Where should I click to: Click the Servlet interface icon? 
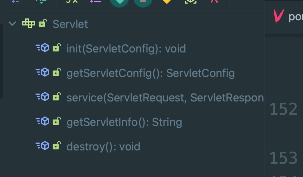pos(28,24)
